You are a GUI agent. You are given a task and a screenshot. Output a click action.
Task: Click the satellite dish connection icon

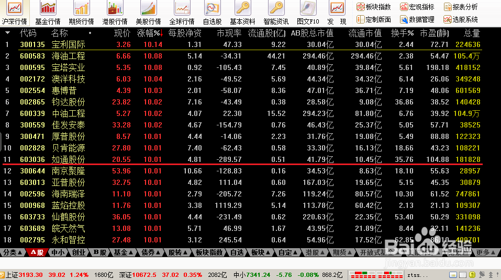pyautogui.click(x=482, y=275)
